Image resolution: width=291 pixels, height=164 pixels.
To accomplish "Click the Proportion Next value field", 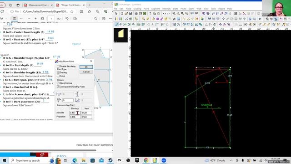I will [x=86, y=117].
